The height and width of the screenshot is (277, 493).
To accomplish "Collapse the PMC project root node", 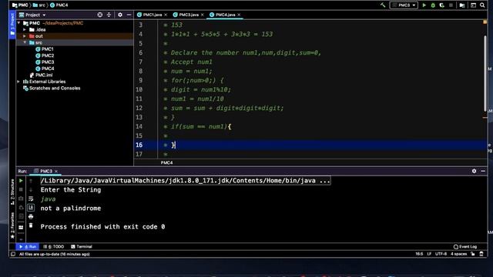I will (18, 23).
